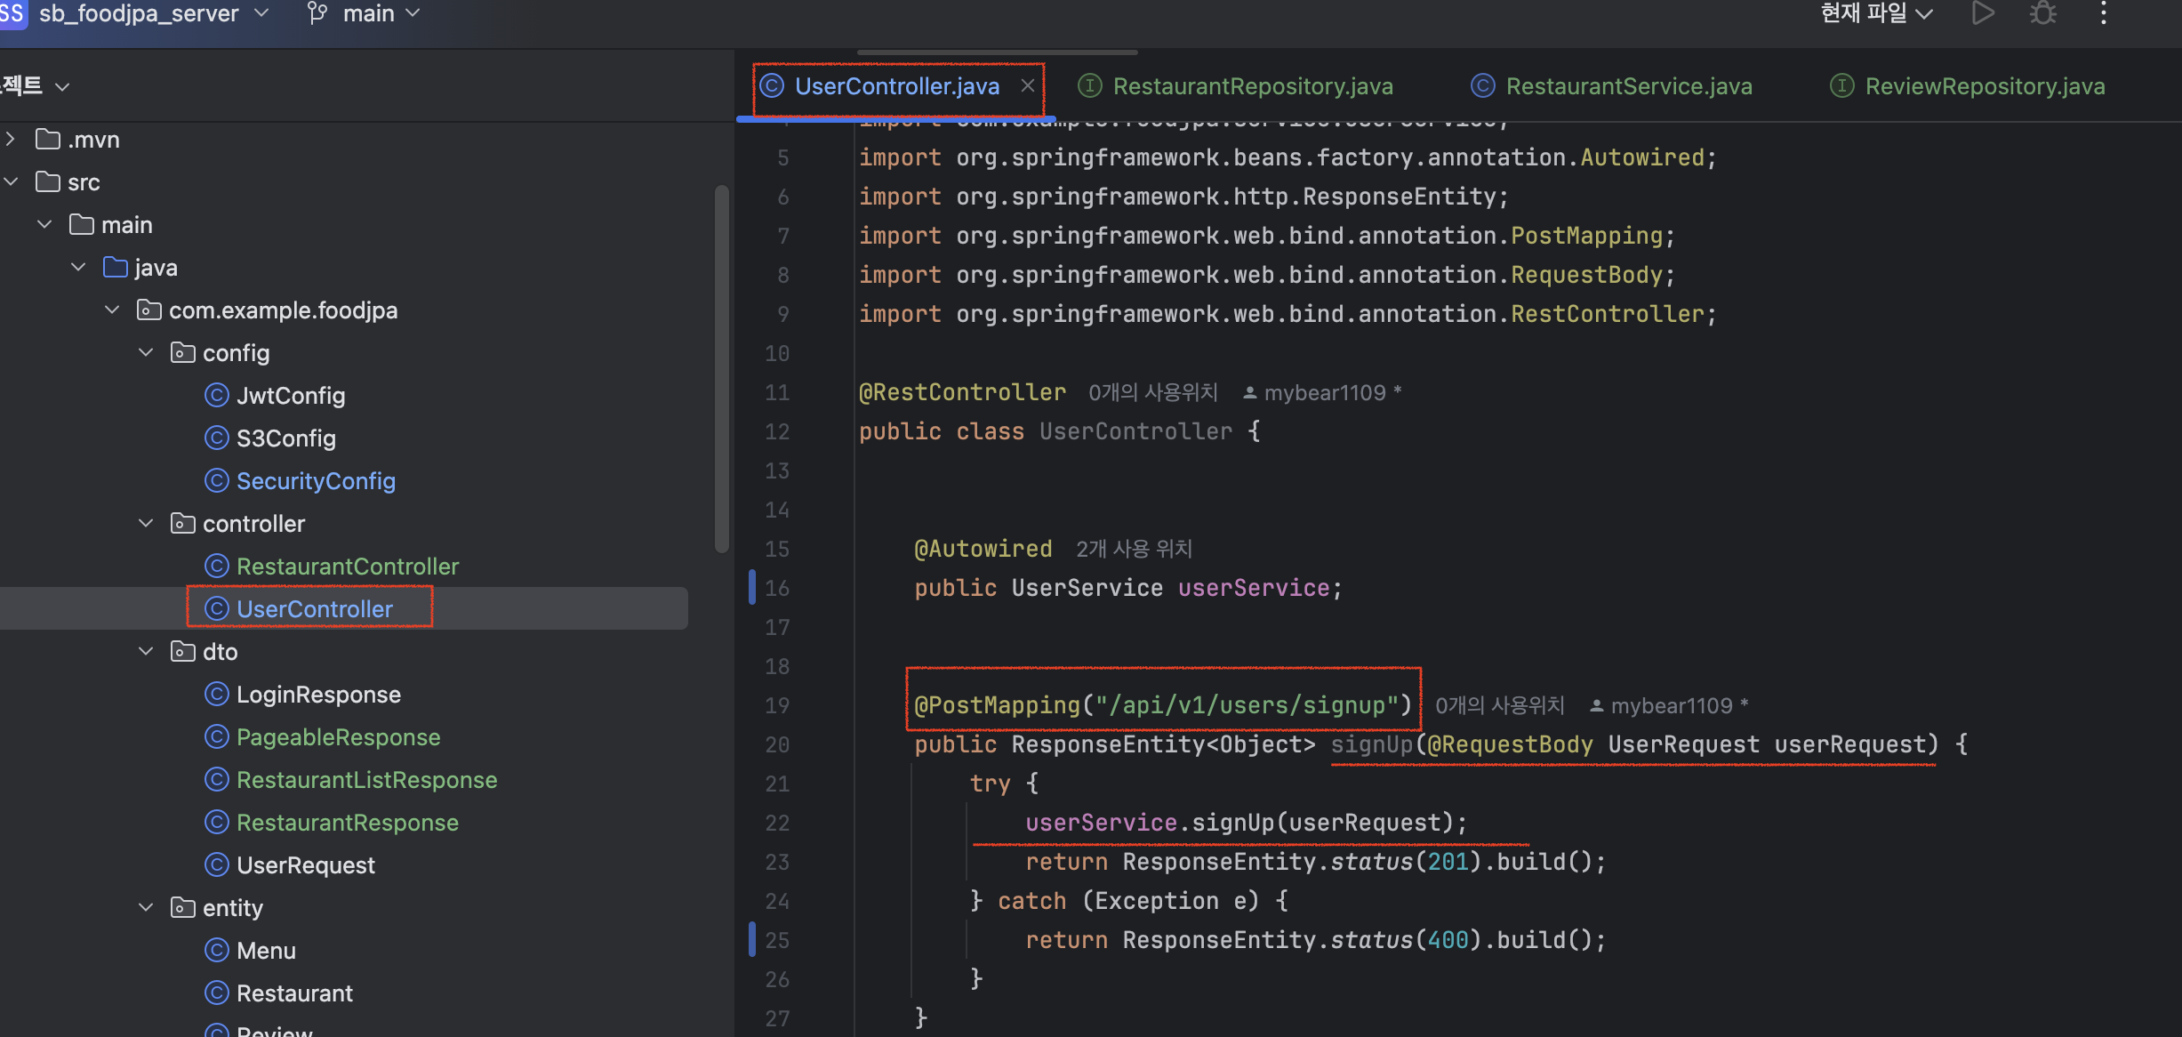The width and height of the screenshot is (2182, 1037).
Task: Click the SS project avatar icon top-left
Action: tap(13, 13)
